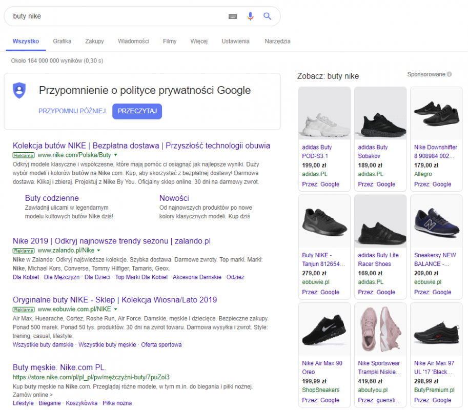Click PRZYPOMNIJ PÓŹNIEJ link
The height and width of the screenshot is (410, 468).
coord(72,111)
